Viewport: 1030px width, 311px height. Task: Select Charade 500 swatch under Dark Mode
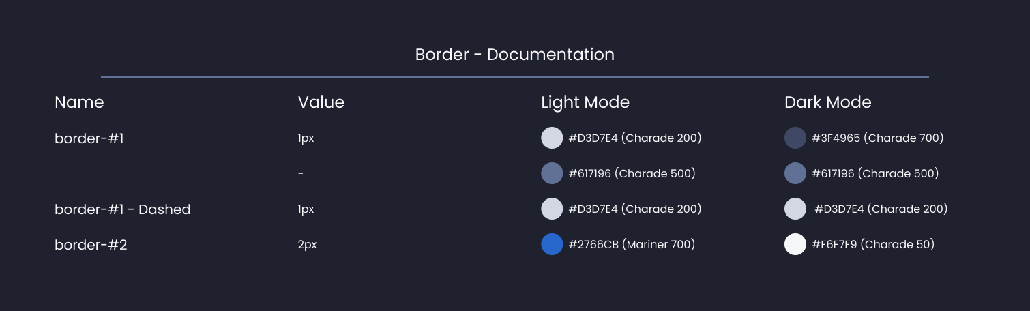tap(795, 173)
